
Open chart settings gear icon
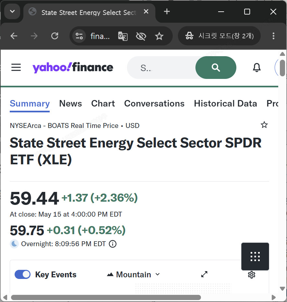(x=252, y=275)
